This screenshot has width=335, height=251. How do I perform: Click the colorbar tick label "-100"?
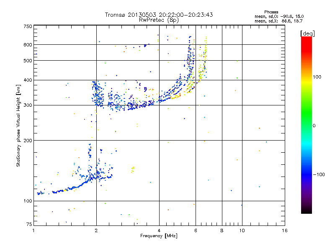(319, 174)
